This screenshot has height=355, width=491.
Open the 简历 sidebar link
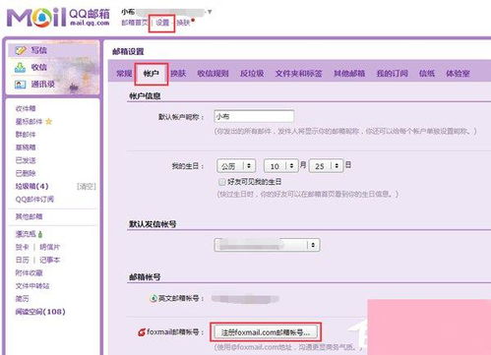(22, 299)
